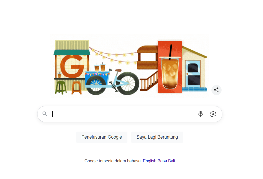Screen dimensions: 263x179
Task: Click the blue bicycle cart in the doodle
Action: point(97,79)
